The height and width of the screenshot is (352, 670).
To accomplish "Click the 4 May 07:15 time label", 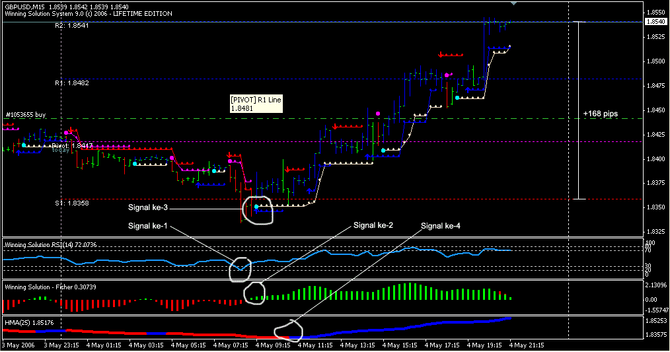I will [231, 345].
